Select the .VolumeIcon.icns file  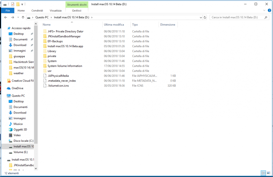pyautogui.click(x=58, y=86)
